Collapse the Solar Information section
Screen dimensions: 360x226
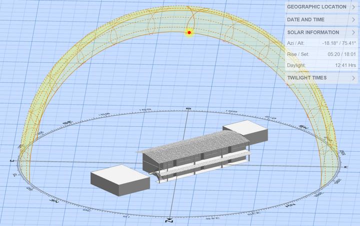(x=321, y=33)
